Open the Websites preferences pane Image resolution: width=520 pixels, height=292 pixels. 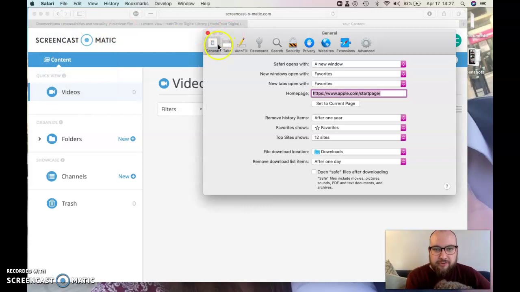pyautogui.click(x=326, y=45)
